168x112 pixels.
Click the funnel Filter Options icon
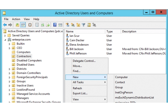click(83, 25)
